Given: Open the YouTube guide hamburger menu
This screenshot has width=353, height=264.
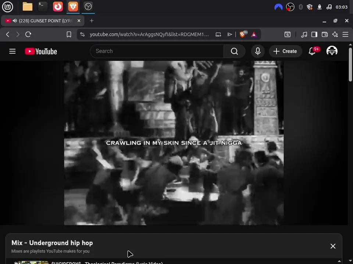Looking at the screenshot, I should (13, 51).
